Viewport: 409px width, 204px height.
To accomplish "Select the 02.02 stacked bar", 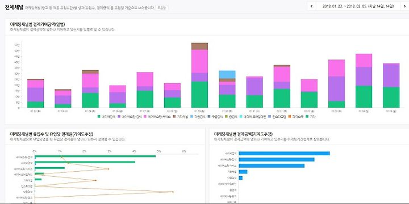I will pyautogui.click(x=309, y=93).
